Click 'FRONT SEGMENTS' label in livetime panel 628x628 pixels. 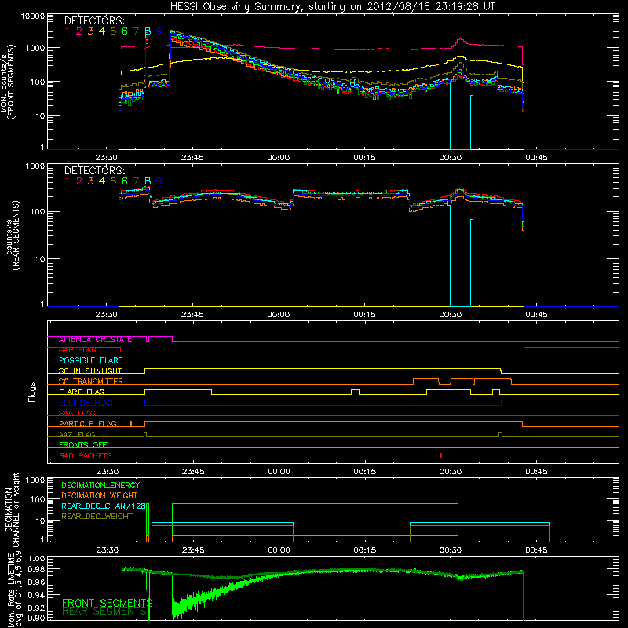click(x=108, y=603)
